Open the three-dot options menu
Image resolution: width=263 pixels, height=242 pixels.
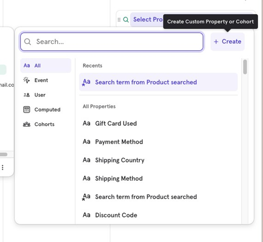point(3,167)
